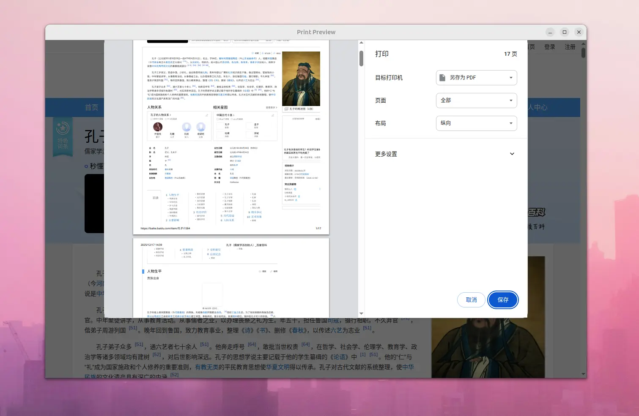Expand the 更多设置 section
Image resolution: width=639 pixels, height=416 pixels.
point(446,154)
